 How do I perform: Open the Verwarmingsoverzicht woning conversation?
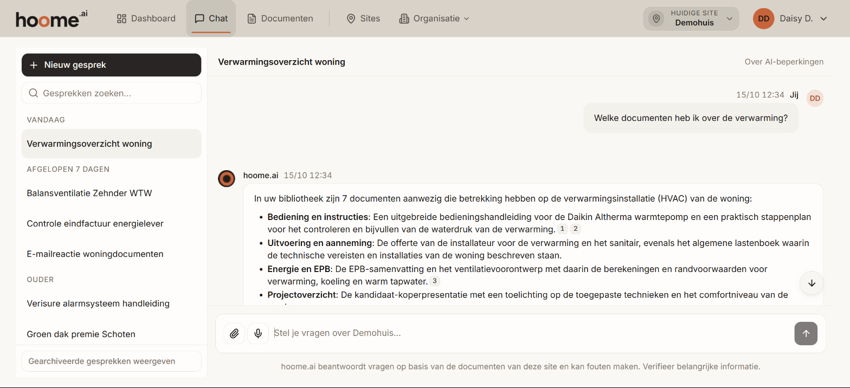point(111,144)
